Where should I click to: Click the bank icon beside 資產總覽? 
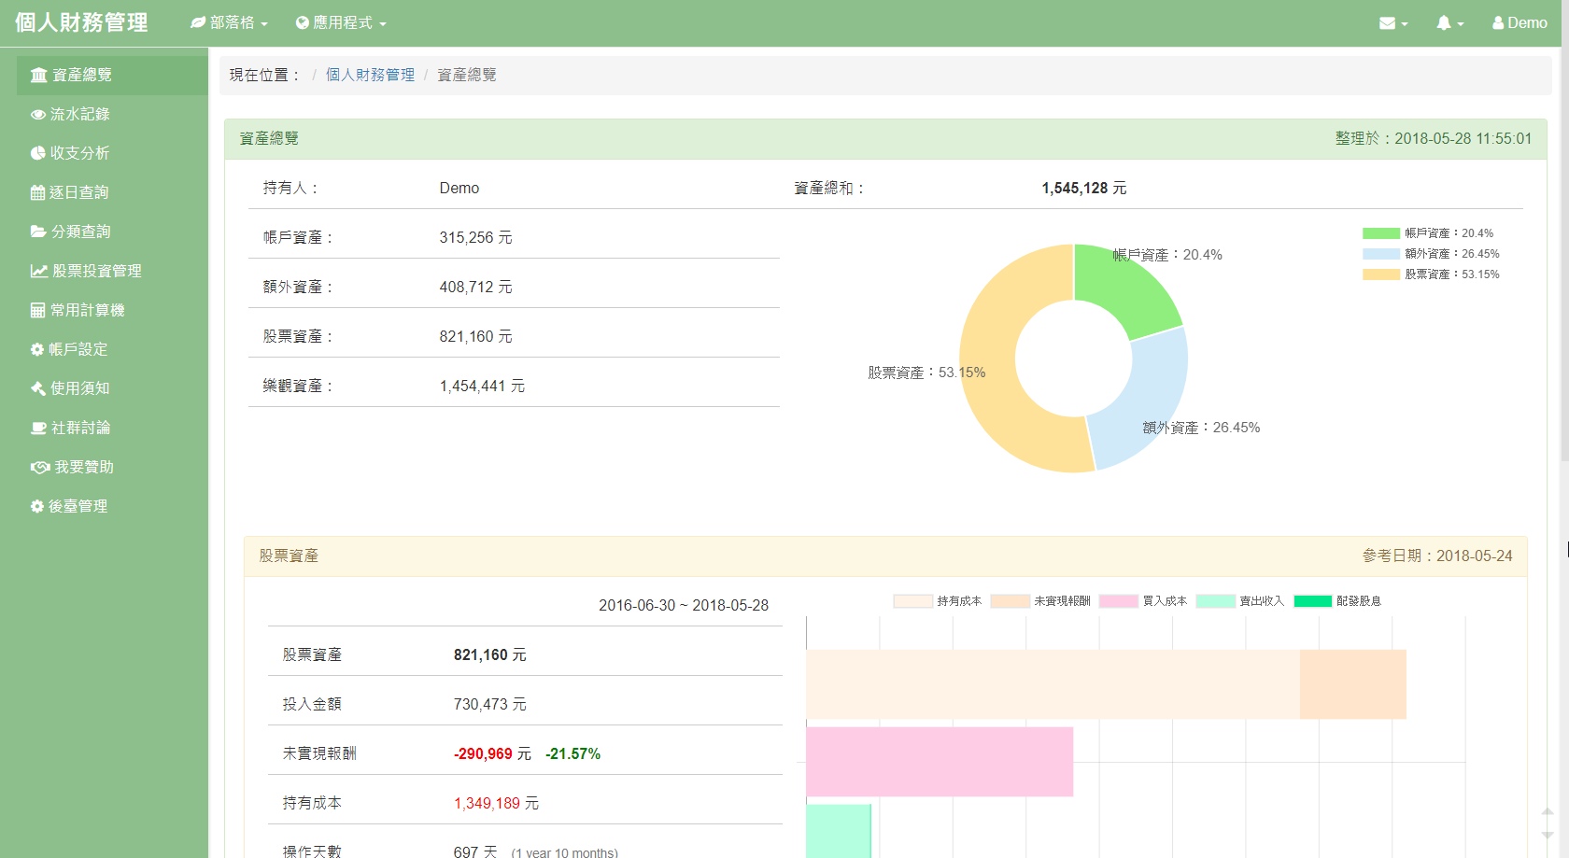[38, 75]
